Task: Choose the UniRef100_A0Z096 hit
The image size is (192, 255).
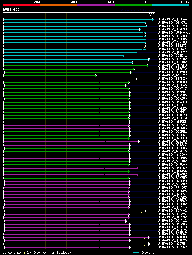Action: (172, 125)
